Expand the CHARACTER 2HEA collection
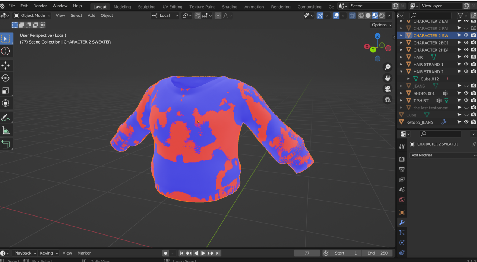 (401, 50)
